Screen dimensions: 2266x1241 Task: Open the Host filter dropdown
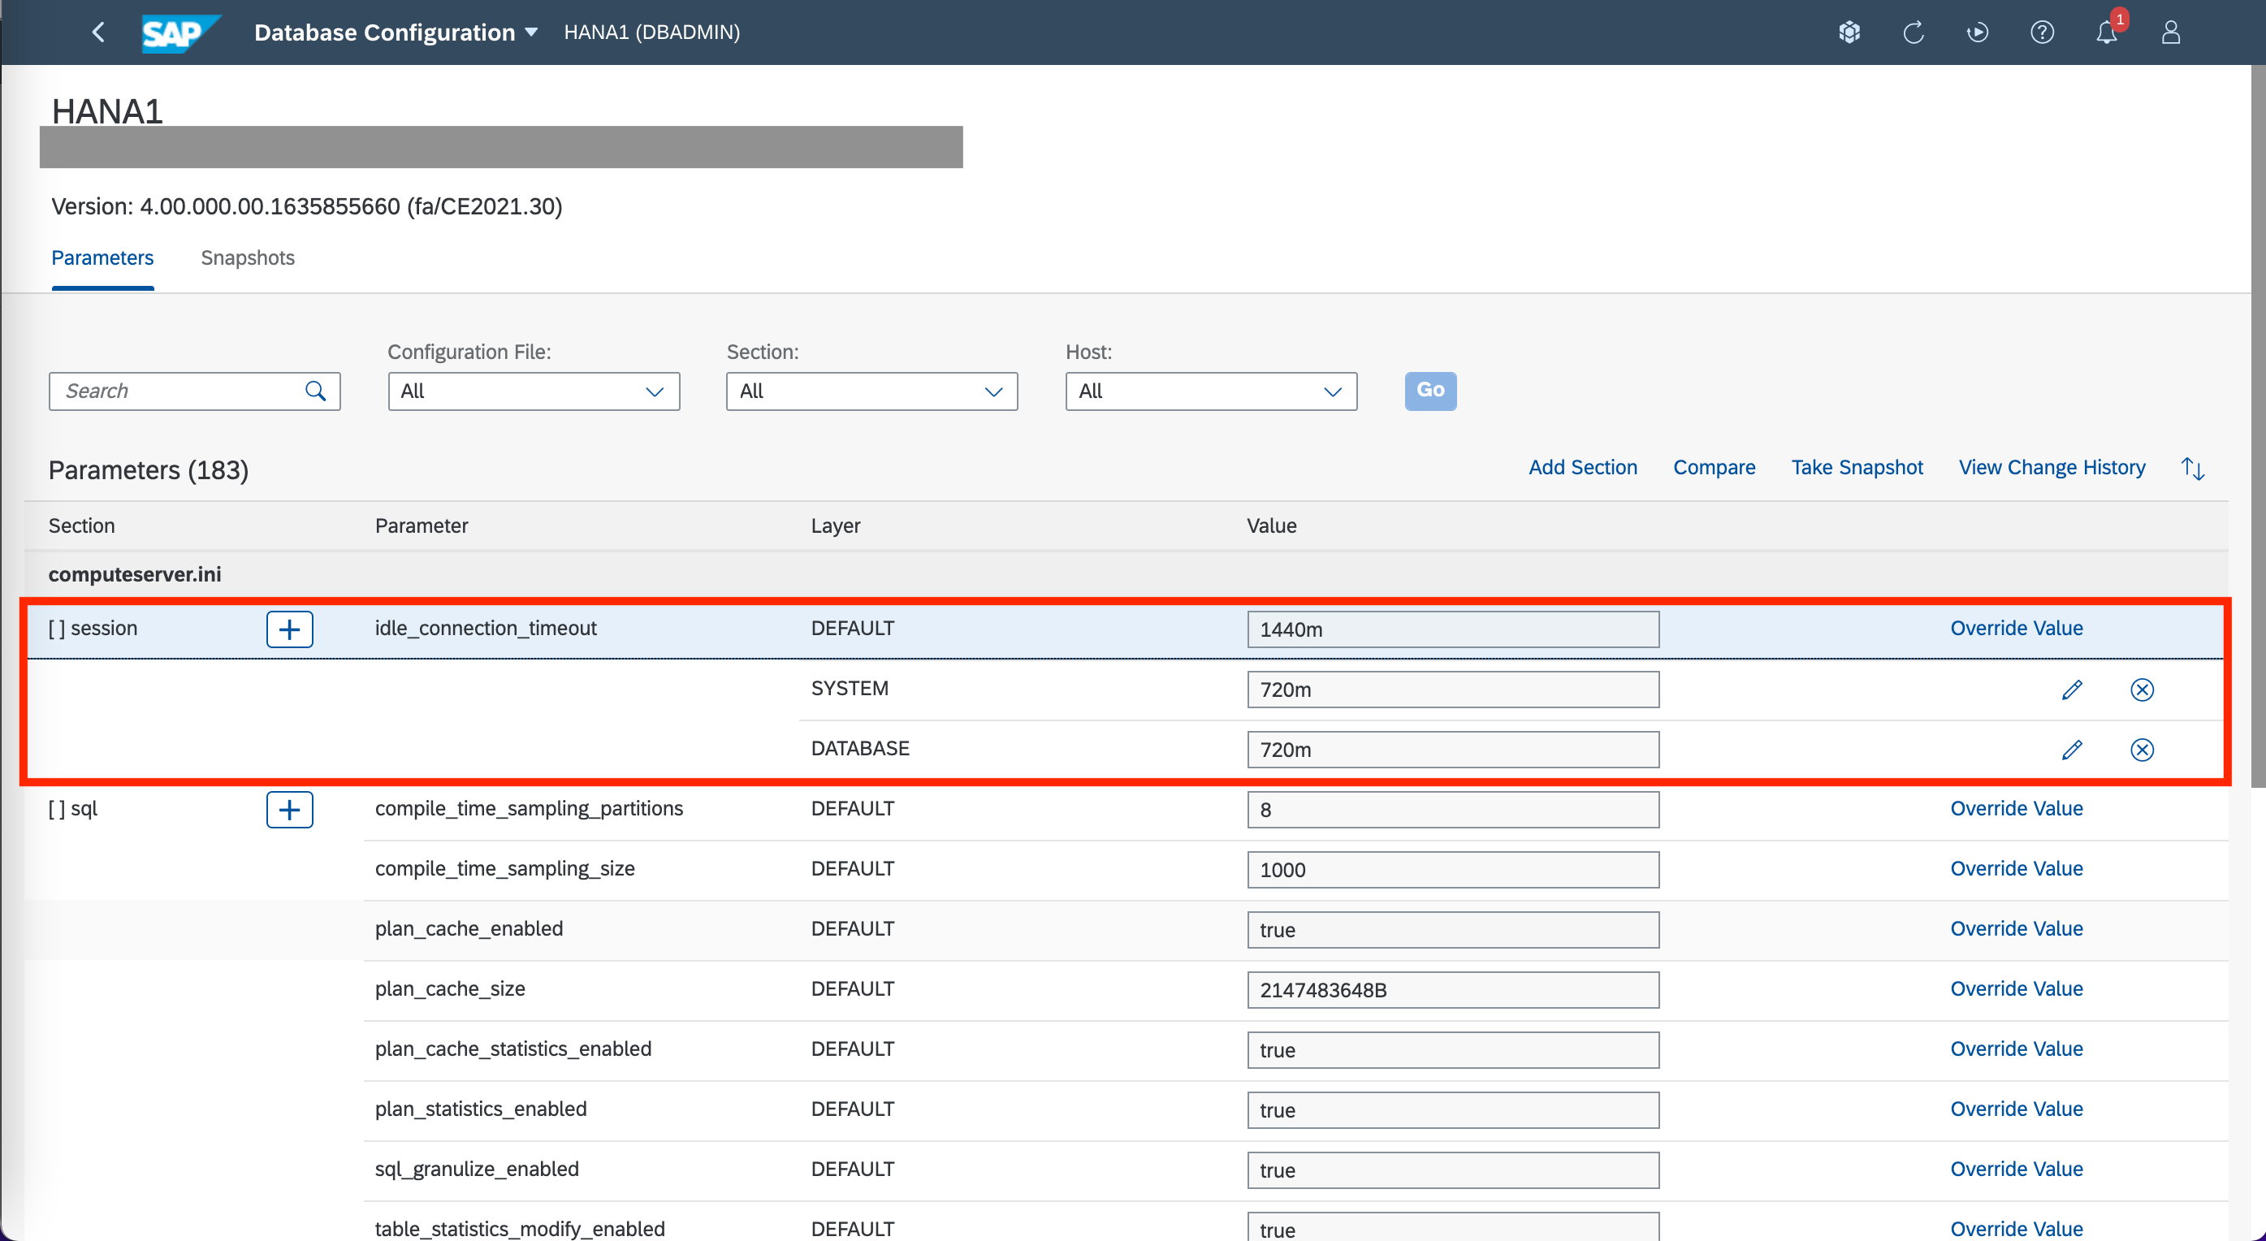tap(1210, 391)
